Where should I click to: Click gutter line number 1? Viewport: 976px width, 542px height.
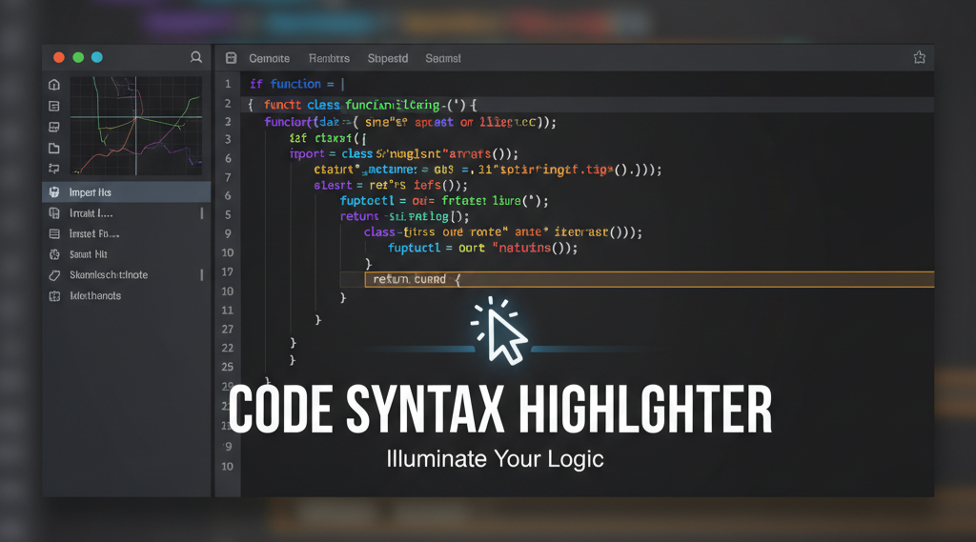228,84
